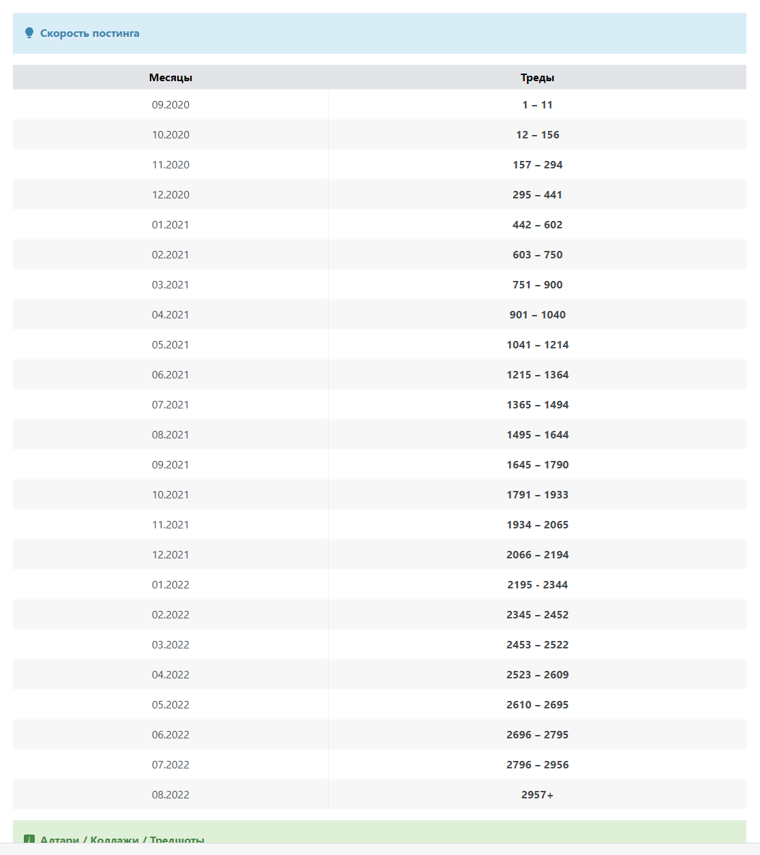
Task: Click the 12.2020 month cell
Action: [170, 195]
